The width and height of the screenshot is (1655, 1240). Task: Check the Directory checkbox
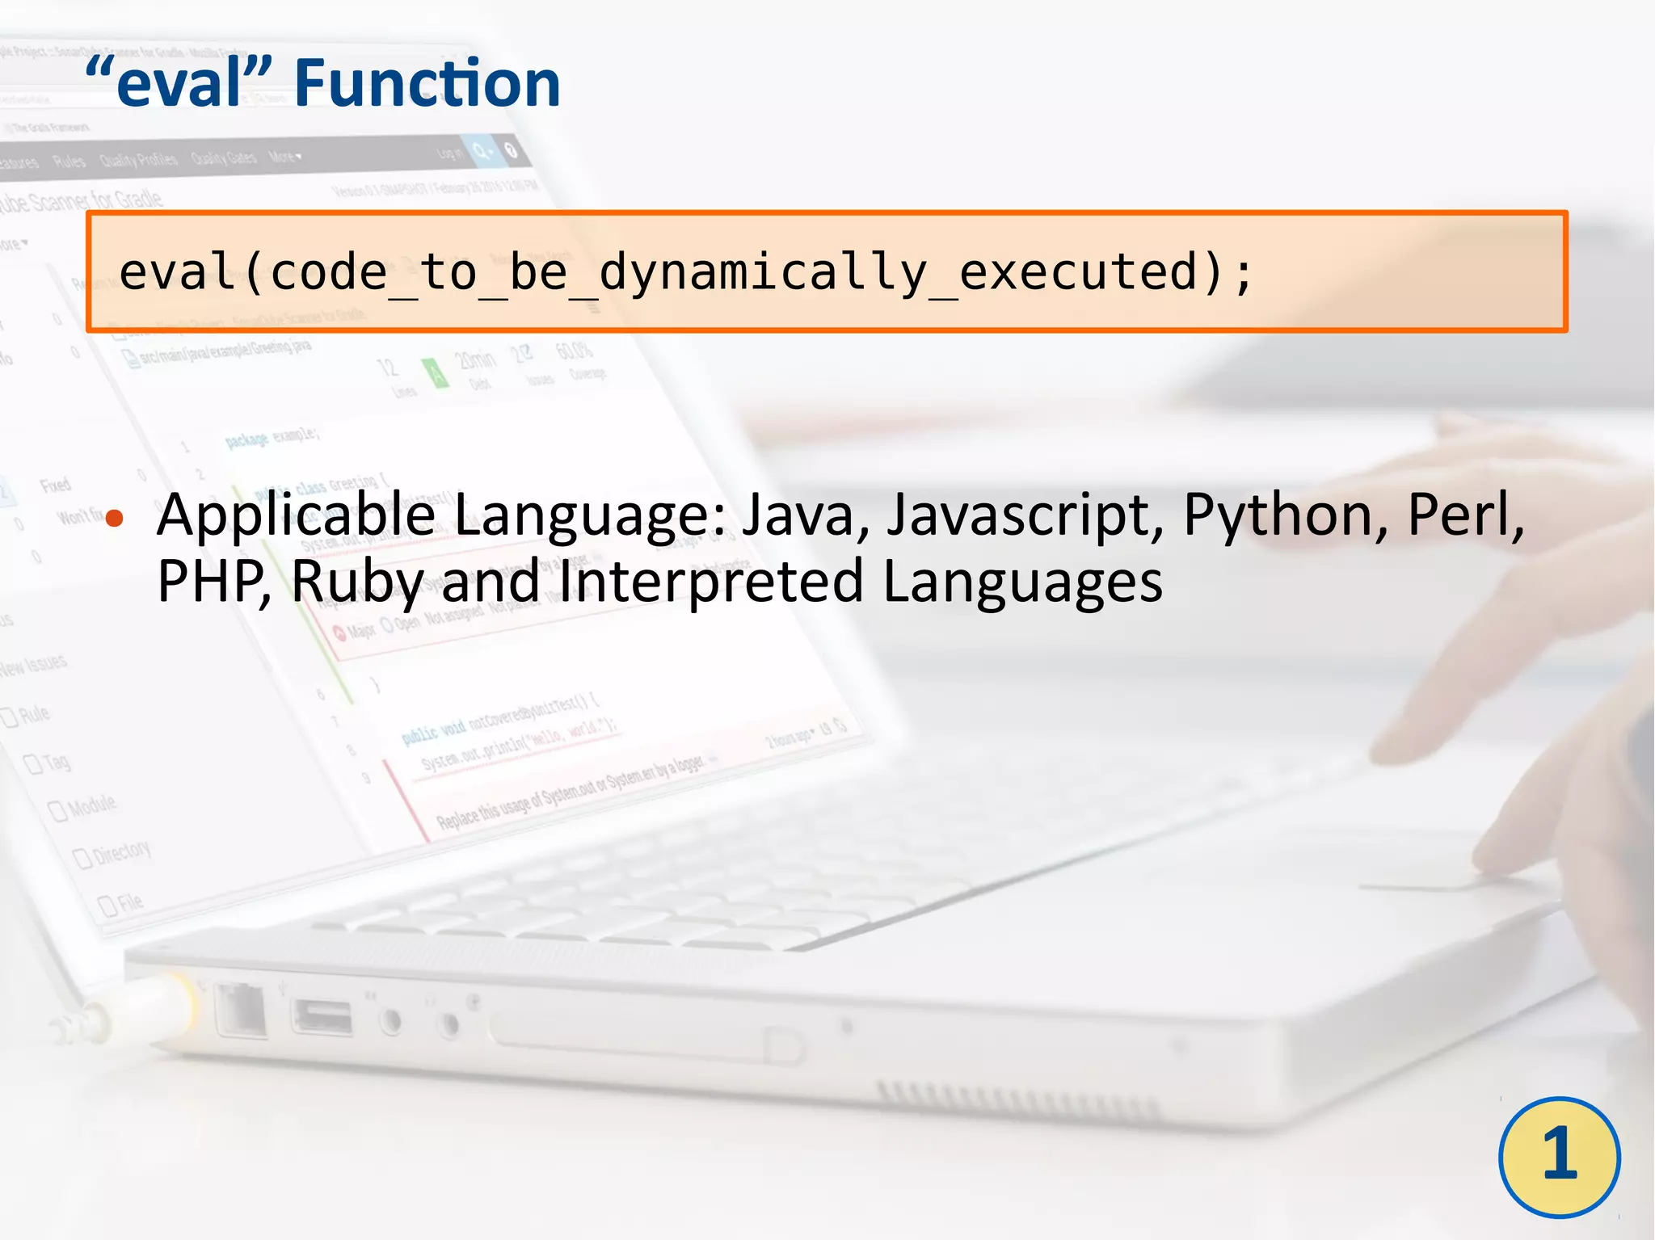point(82,858)
